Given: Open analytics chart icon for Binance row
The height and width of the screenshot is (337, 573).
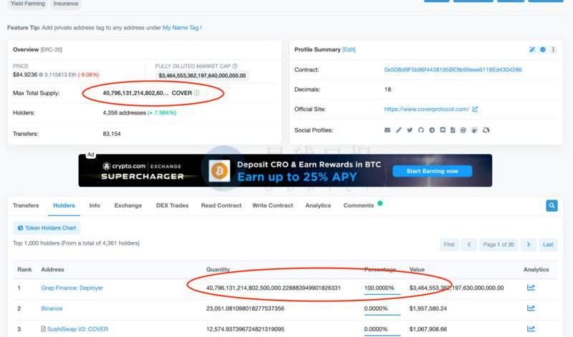Looking at the screenshot, I should (531, 308).
